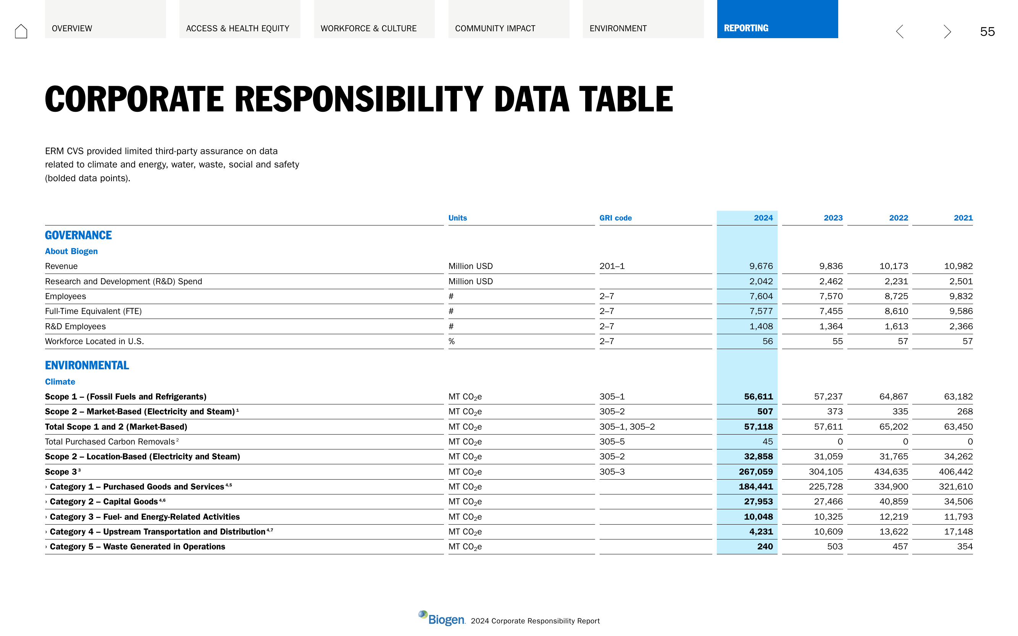
Task: Open the Overview tab
Action: click(x=105, y=19)
